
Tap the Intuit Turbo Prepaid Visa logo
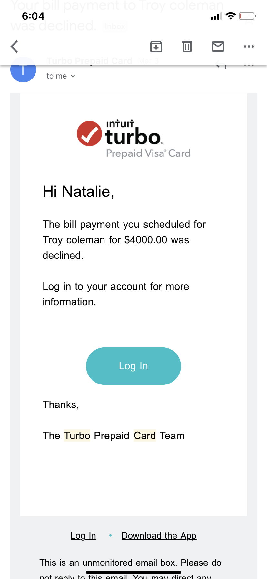tap(133, 139)
